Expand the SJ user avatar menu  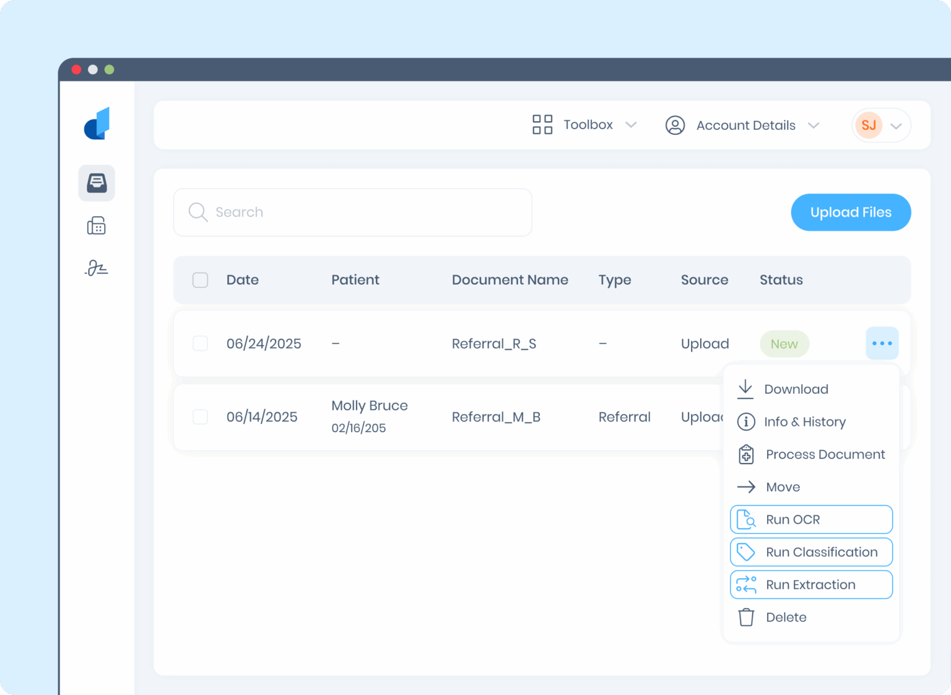(896, 125)
